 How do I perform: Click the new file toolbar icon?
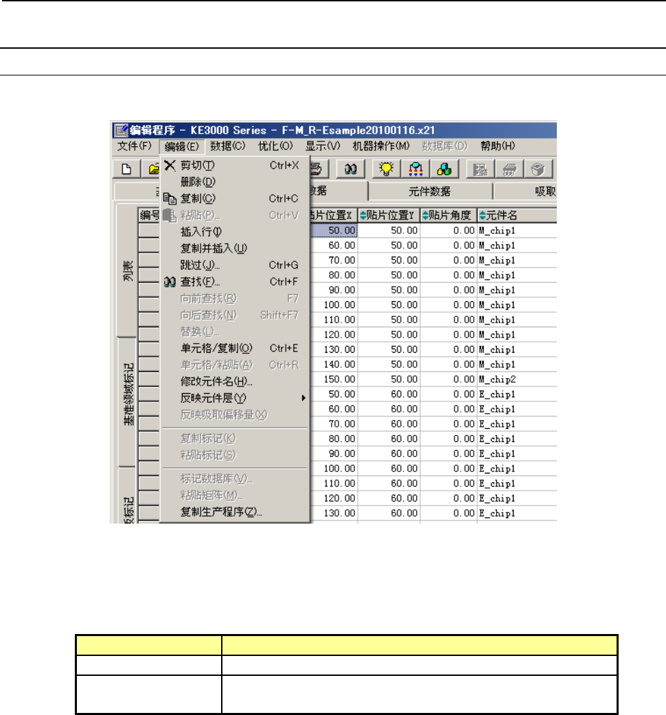click(x=127, y=169)
